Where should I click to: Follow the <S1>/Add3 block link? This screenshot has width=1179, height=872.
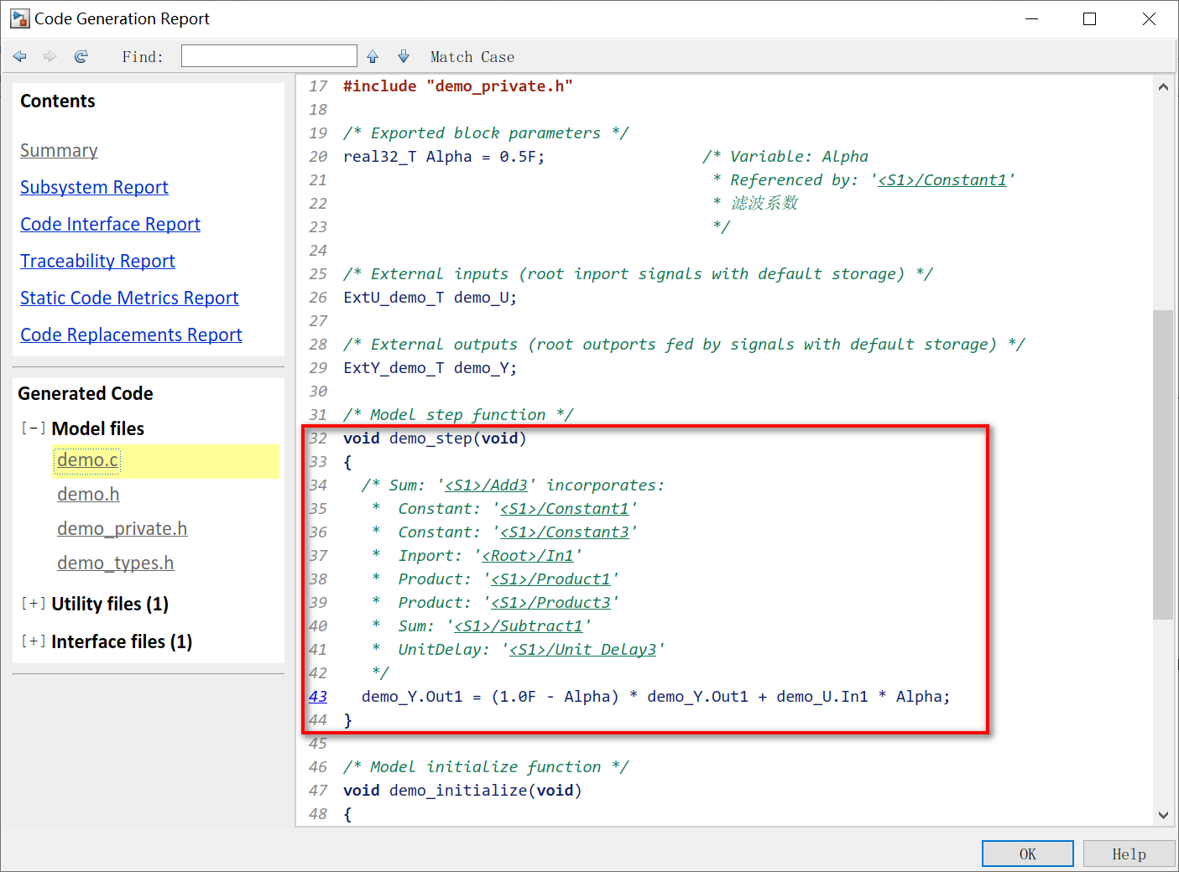[486, 485]
